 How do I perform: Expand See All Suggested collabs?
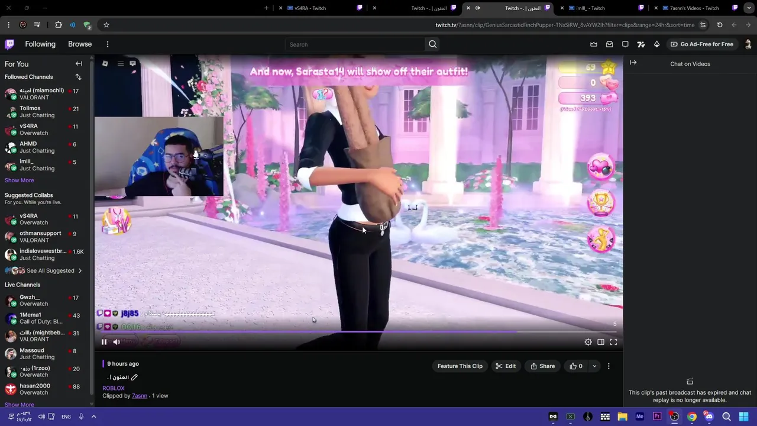[x=44, y=271]
